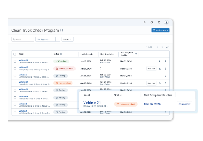Screen dimensions: 203x141
Task: Click the Status column info icon
Action: [x=61, y=54]
